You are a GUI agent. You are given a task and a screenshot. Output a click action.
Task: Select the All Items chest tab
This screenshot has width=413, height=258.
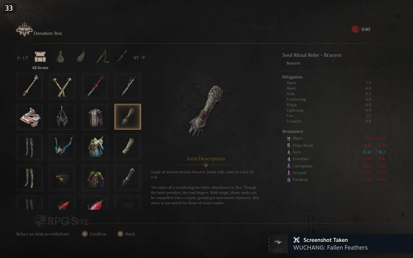[x=40, y=57]
